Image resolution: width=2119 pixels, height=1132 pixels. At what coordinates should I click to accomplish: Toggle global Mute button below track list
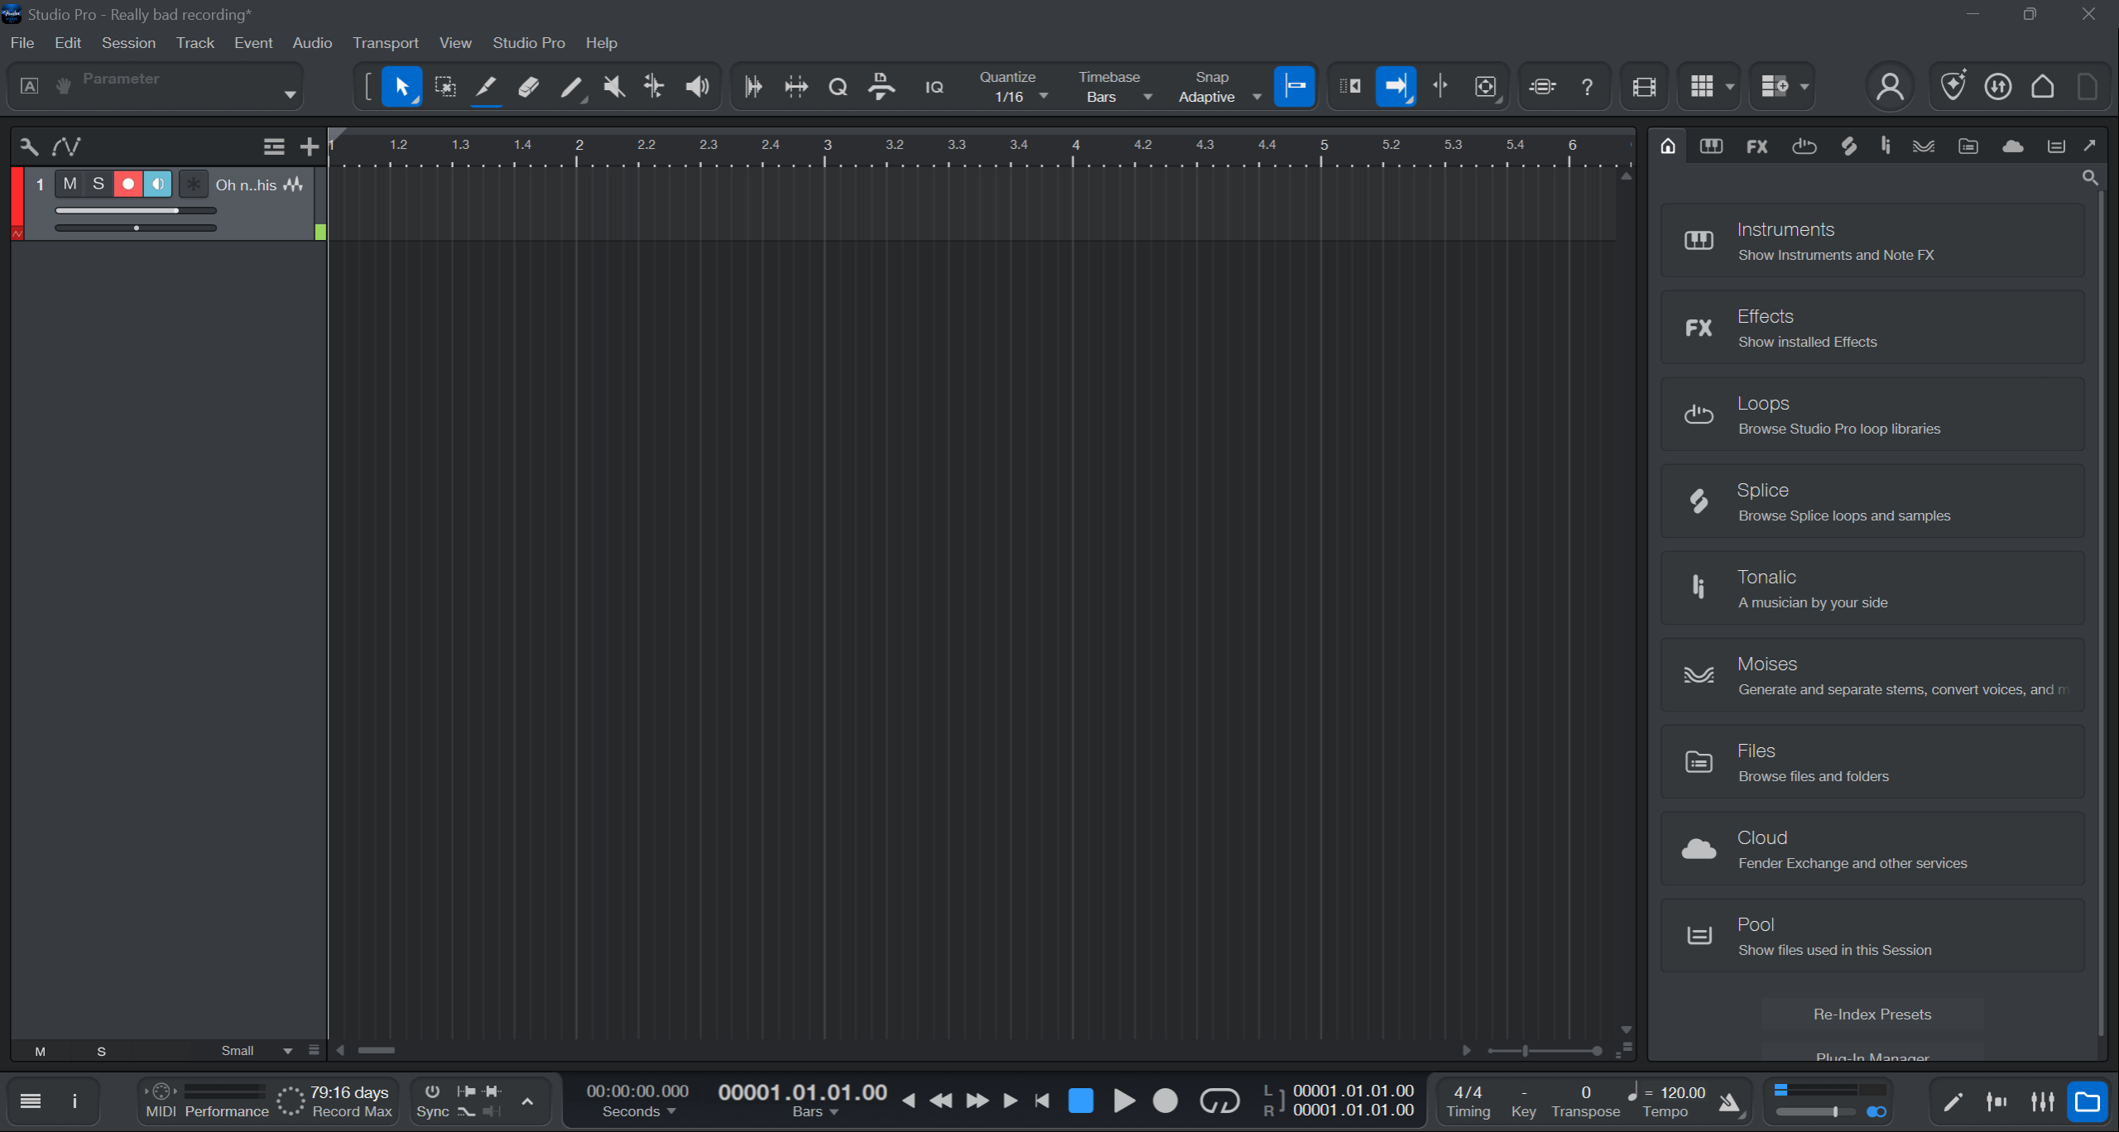pos(40,1051)
